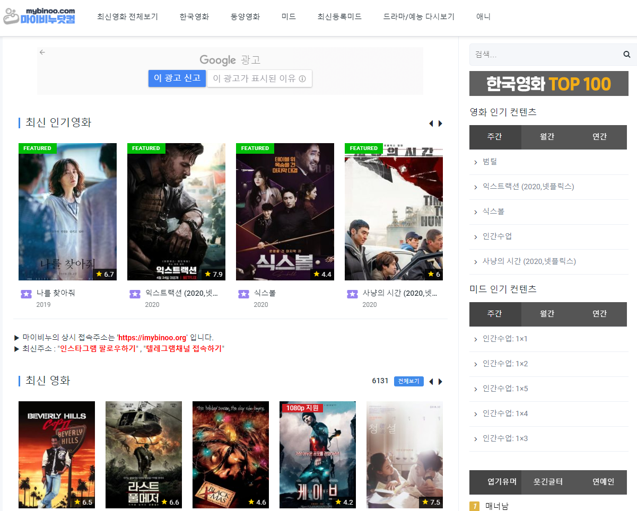
Task: Click the ad info circle icon
Action: (x=302, y=78)
